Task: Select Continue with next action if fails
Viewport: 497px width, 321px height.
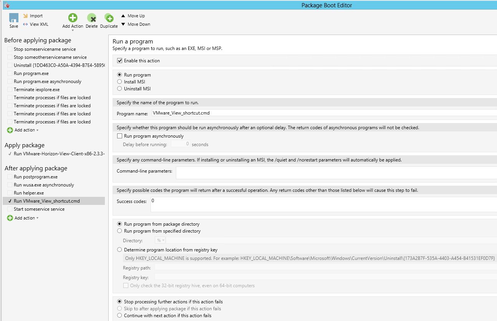Action: 119,316
